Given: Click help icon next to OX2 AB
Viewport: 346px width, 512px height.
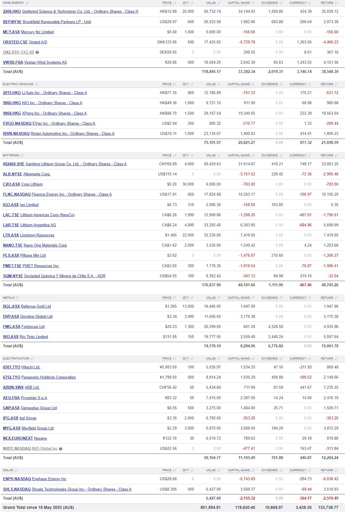Looking at the screenshot, I should coord(37,52).
